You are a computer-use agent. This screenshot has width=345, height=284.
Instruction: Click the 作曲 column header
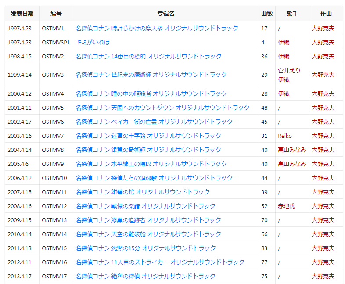(x=326, y=14)
